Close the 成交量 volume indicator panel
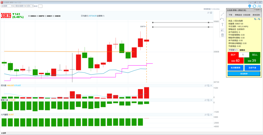This screenshot has height=135, width=263. (211, 85)
